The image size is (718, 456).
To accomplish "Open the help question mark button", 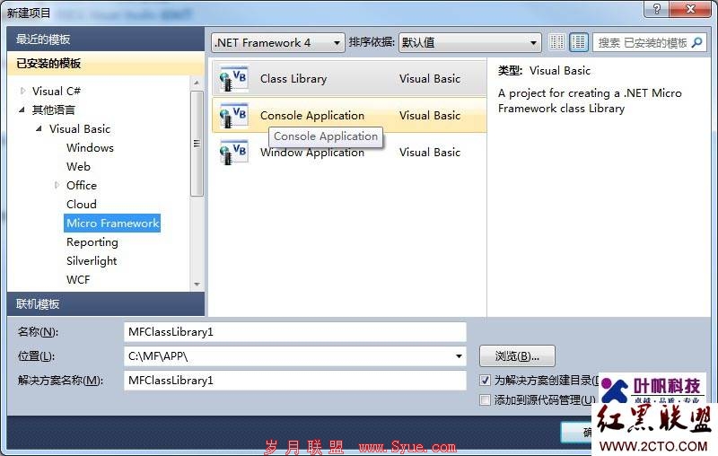I will pyautogui.click(x=657, y=9).
